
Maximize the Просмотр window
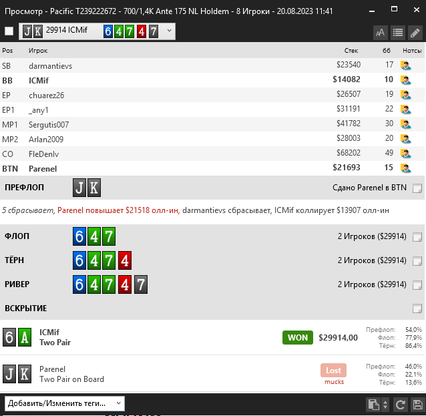pyautogui.click(x=394, y=9)
